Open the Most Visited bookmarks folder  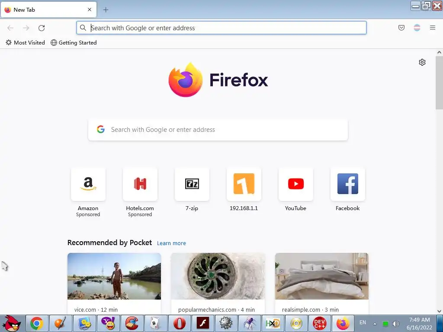(25, 43)
